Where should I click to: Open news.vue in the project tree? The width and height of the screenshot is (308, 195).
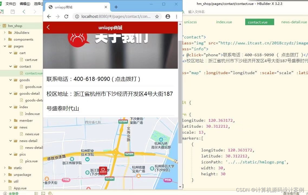coord(32,134)
